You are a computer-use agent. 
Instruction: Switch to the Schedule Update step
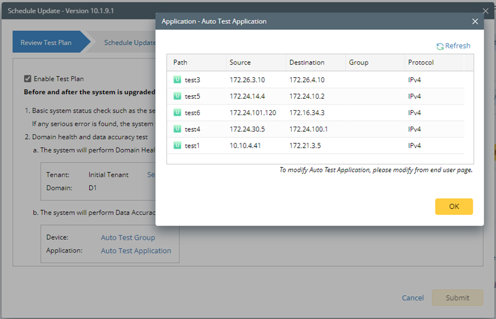click(x=129, y=42)
